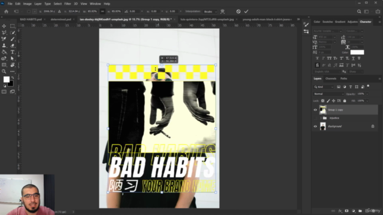This screenshot has height=215, width=383.
Task: Switch to the BAD HABITS.psd document tab
Action: [x=31, y=19]
